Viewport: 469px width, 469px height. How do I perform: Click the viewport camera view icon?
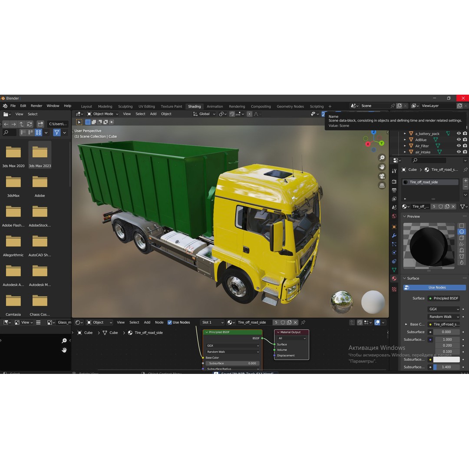tap(382, 176)
